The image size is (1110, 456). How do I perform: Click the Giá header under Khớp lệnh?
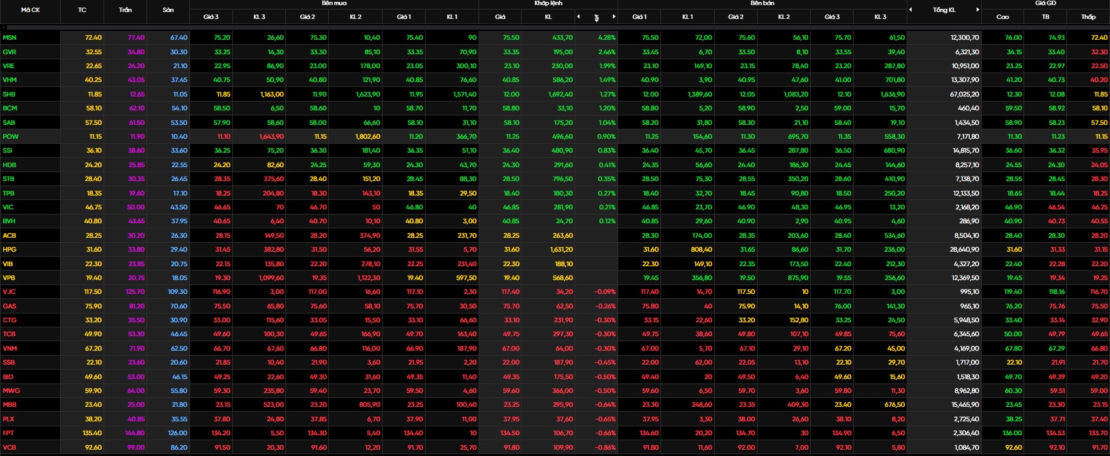click(500, 17)
